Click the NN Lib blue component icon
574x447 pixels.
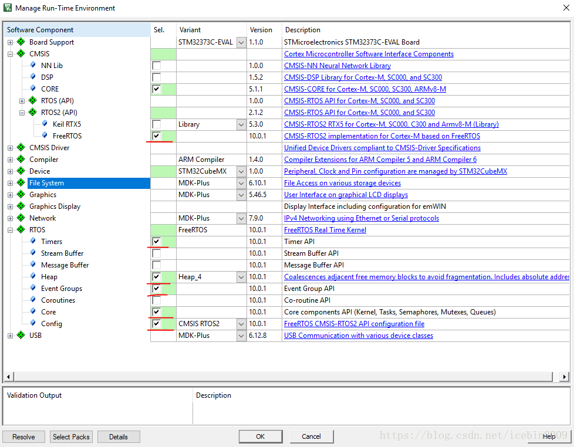pos(33,65)
